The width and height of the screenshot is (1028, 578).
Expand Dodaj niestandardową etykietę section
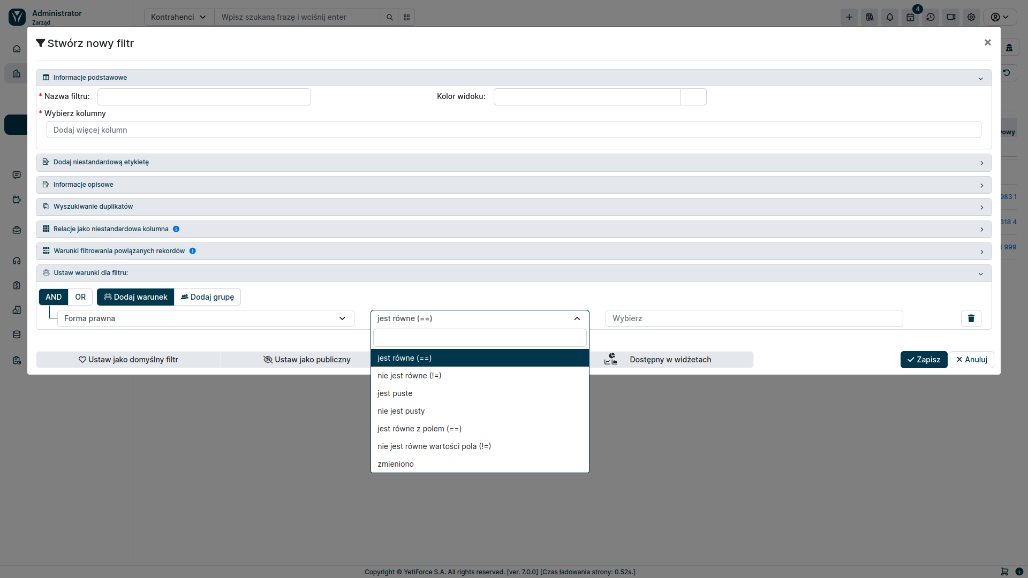pyautogui.click(x=514, y=163)
